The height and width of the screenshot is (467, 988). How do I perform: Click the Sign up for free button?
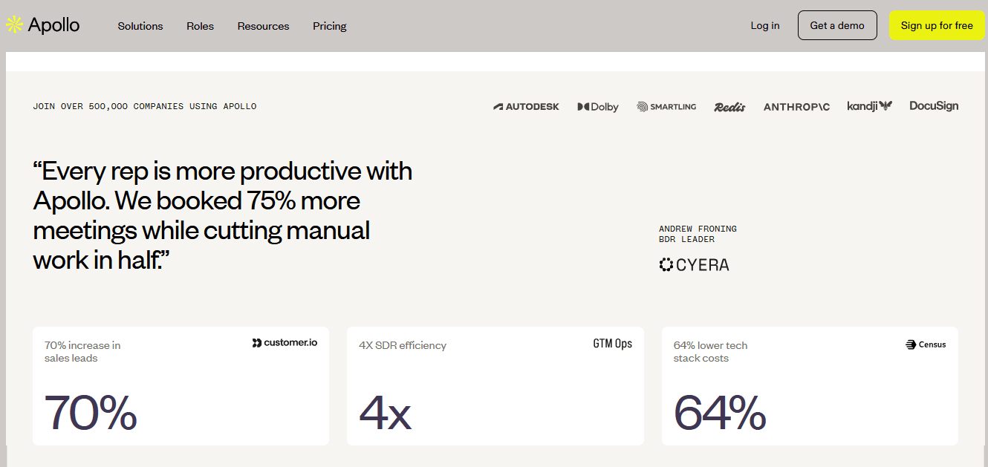tap(937, 25)
